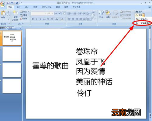Viewport: 152px width, 121px height.
Task: Change text case with the Aa button
Action: pos(57,19)
